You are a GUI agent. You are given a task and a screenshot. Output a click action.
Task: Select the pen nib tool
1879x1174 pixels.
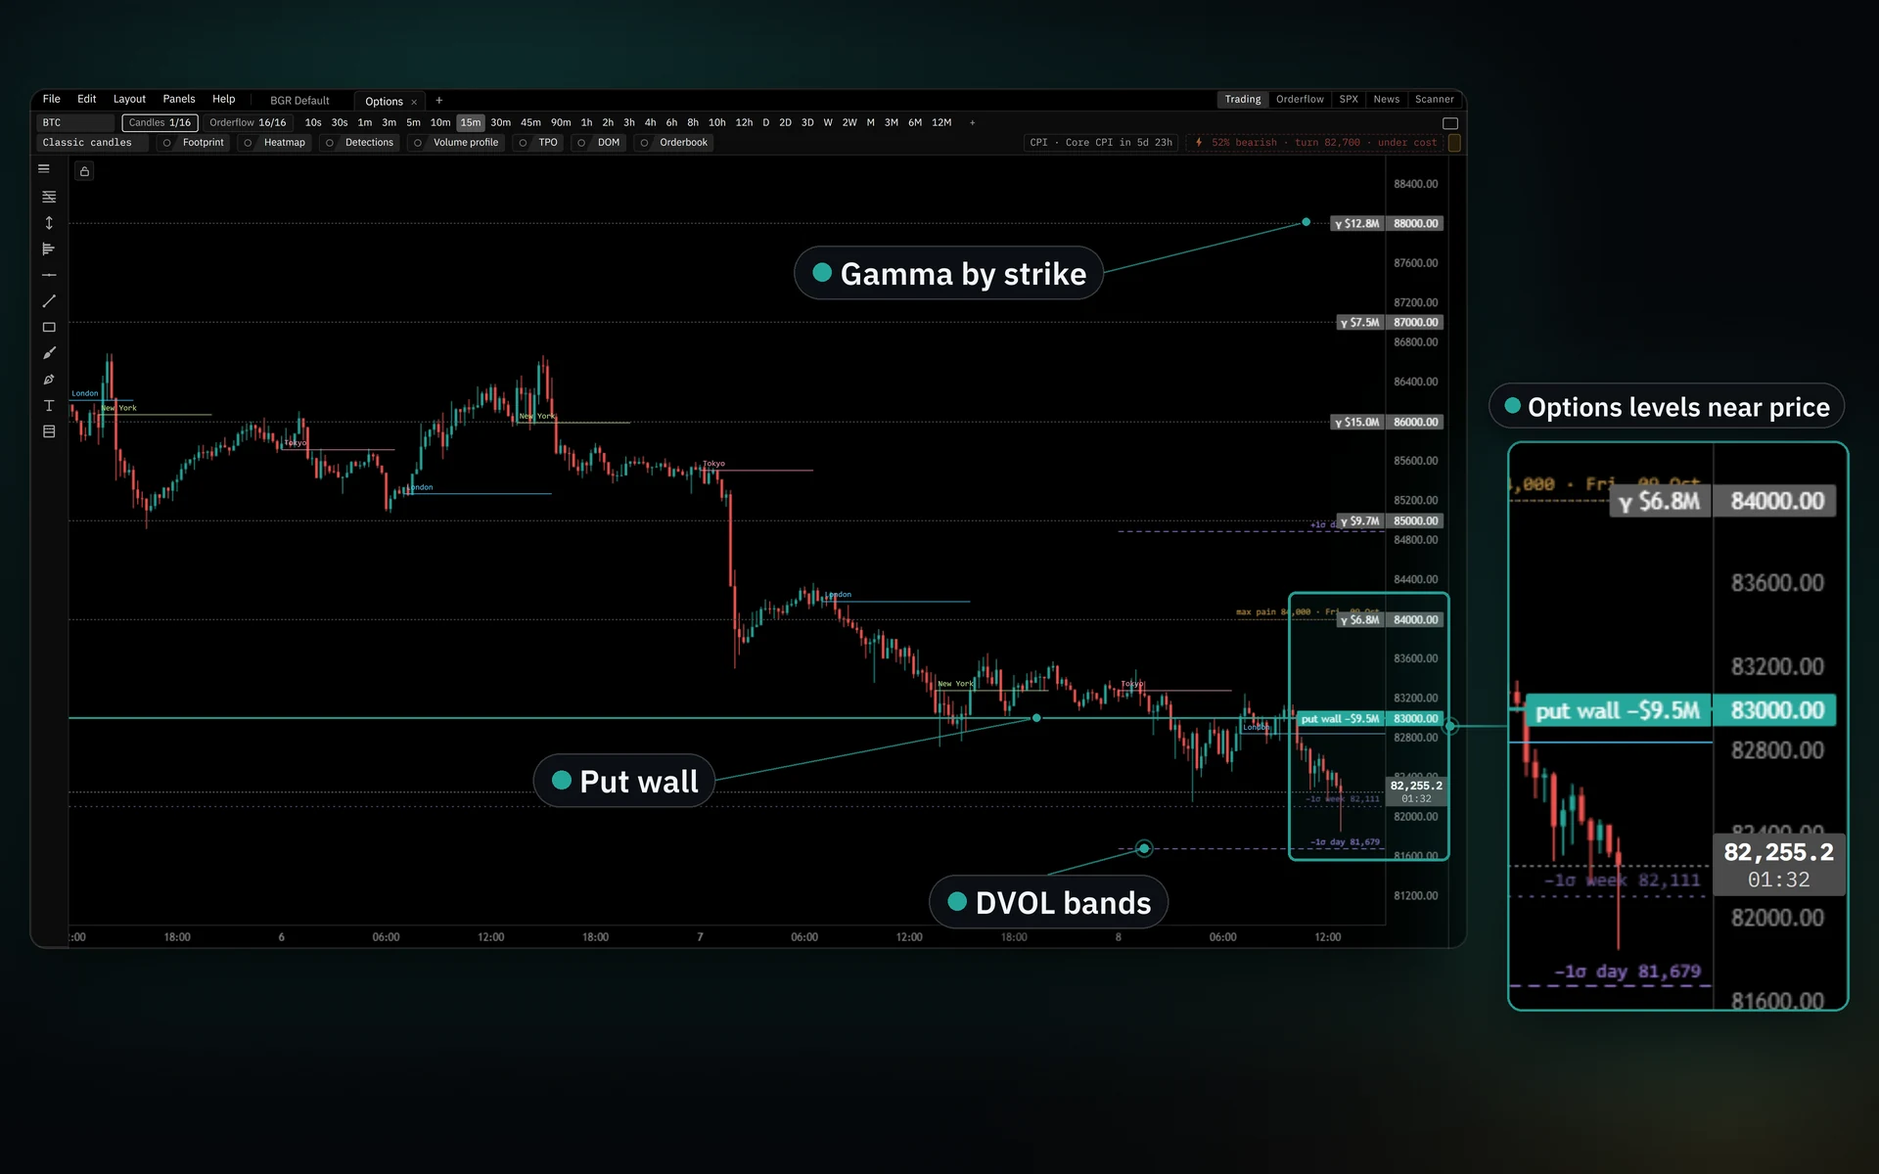click(x=49, y=380)
